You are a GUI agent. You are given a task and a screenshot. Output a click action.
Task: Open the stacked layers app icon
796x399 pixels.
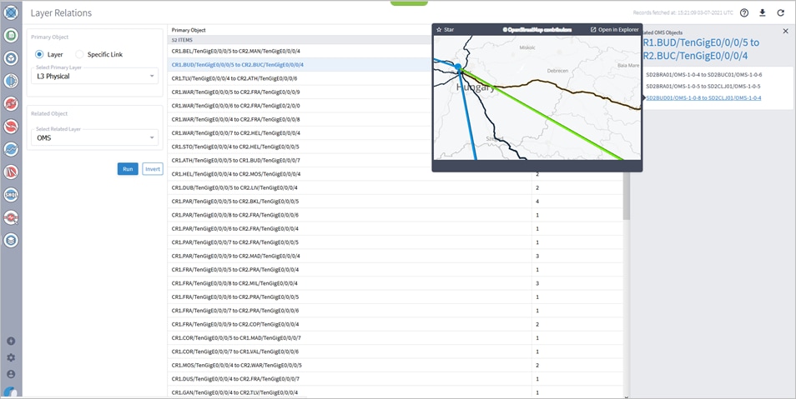coord(11,240)
